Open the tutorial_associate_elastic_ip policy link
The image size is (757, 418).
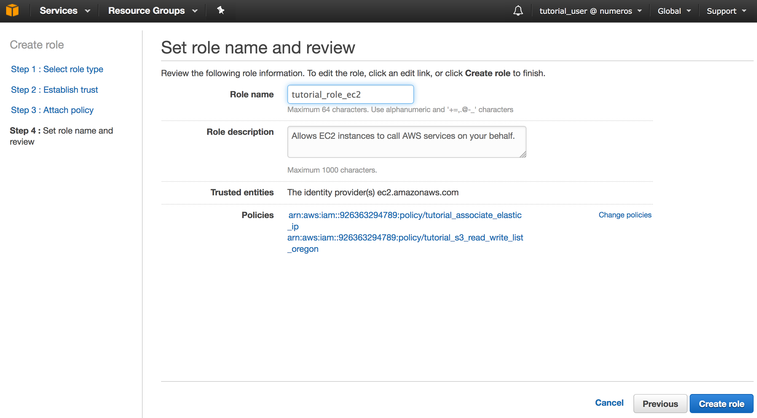coord(404,215)
